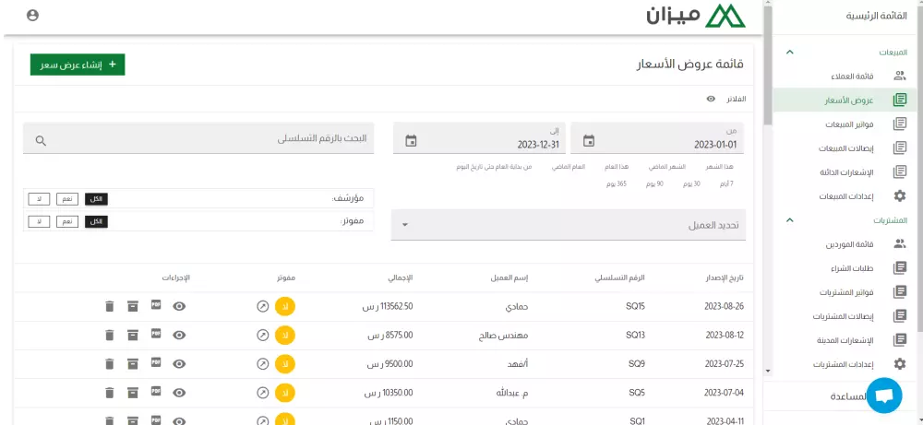The image size is (923, 425).
Task: Open the user account icon
Action: [33, 16]
